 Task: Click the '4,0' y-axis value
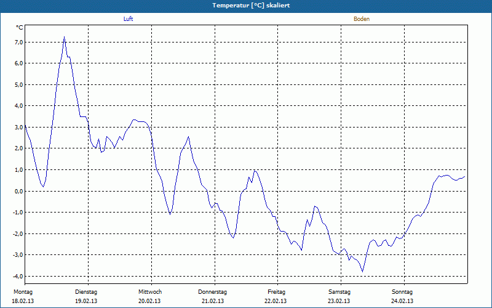(19, 105)
